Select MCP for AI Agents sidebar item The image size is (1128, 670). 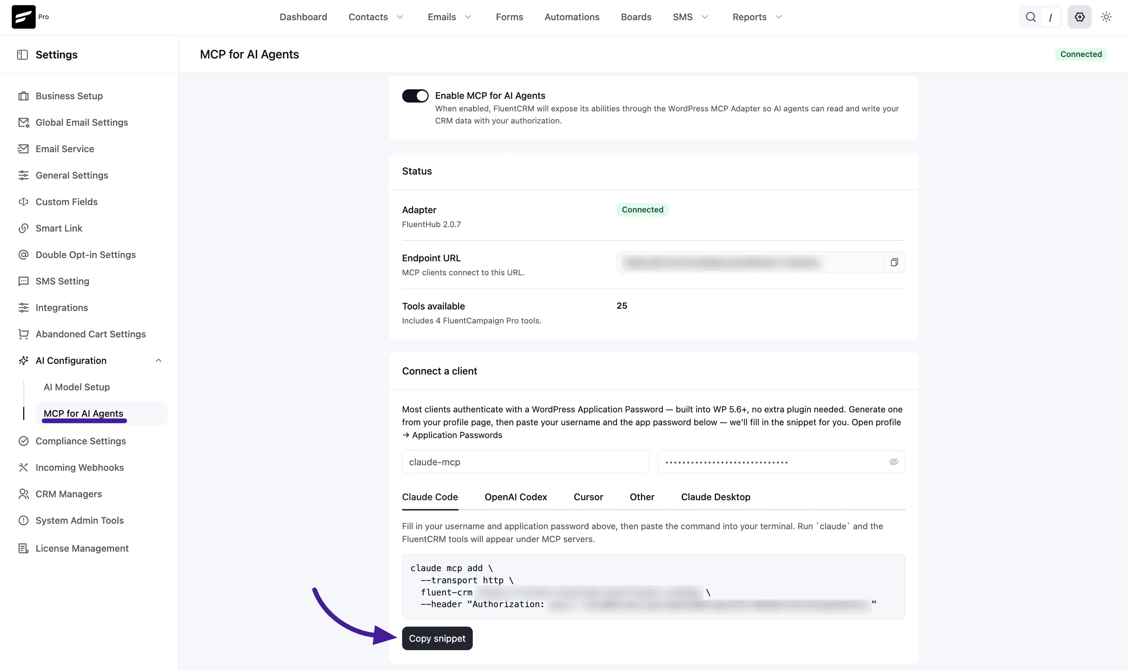point(101,413)
